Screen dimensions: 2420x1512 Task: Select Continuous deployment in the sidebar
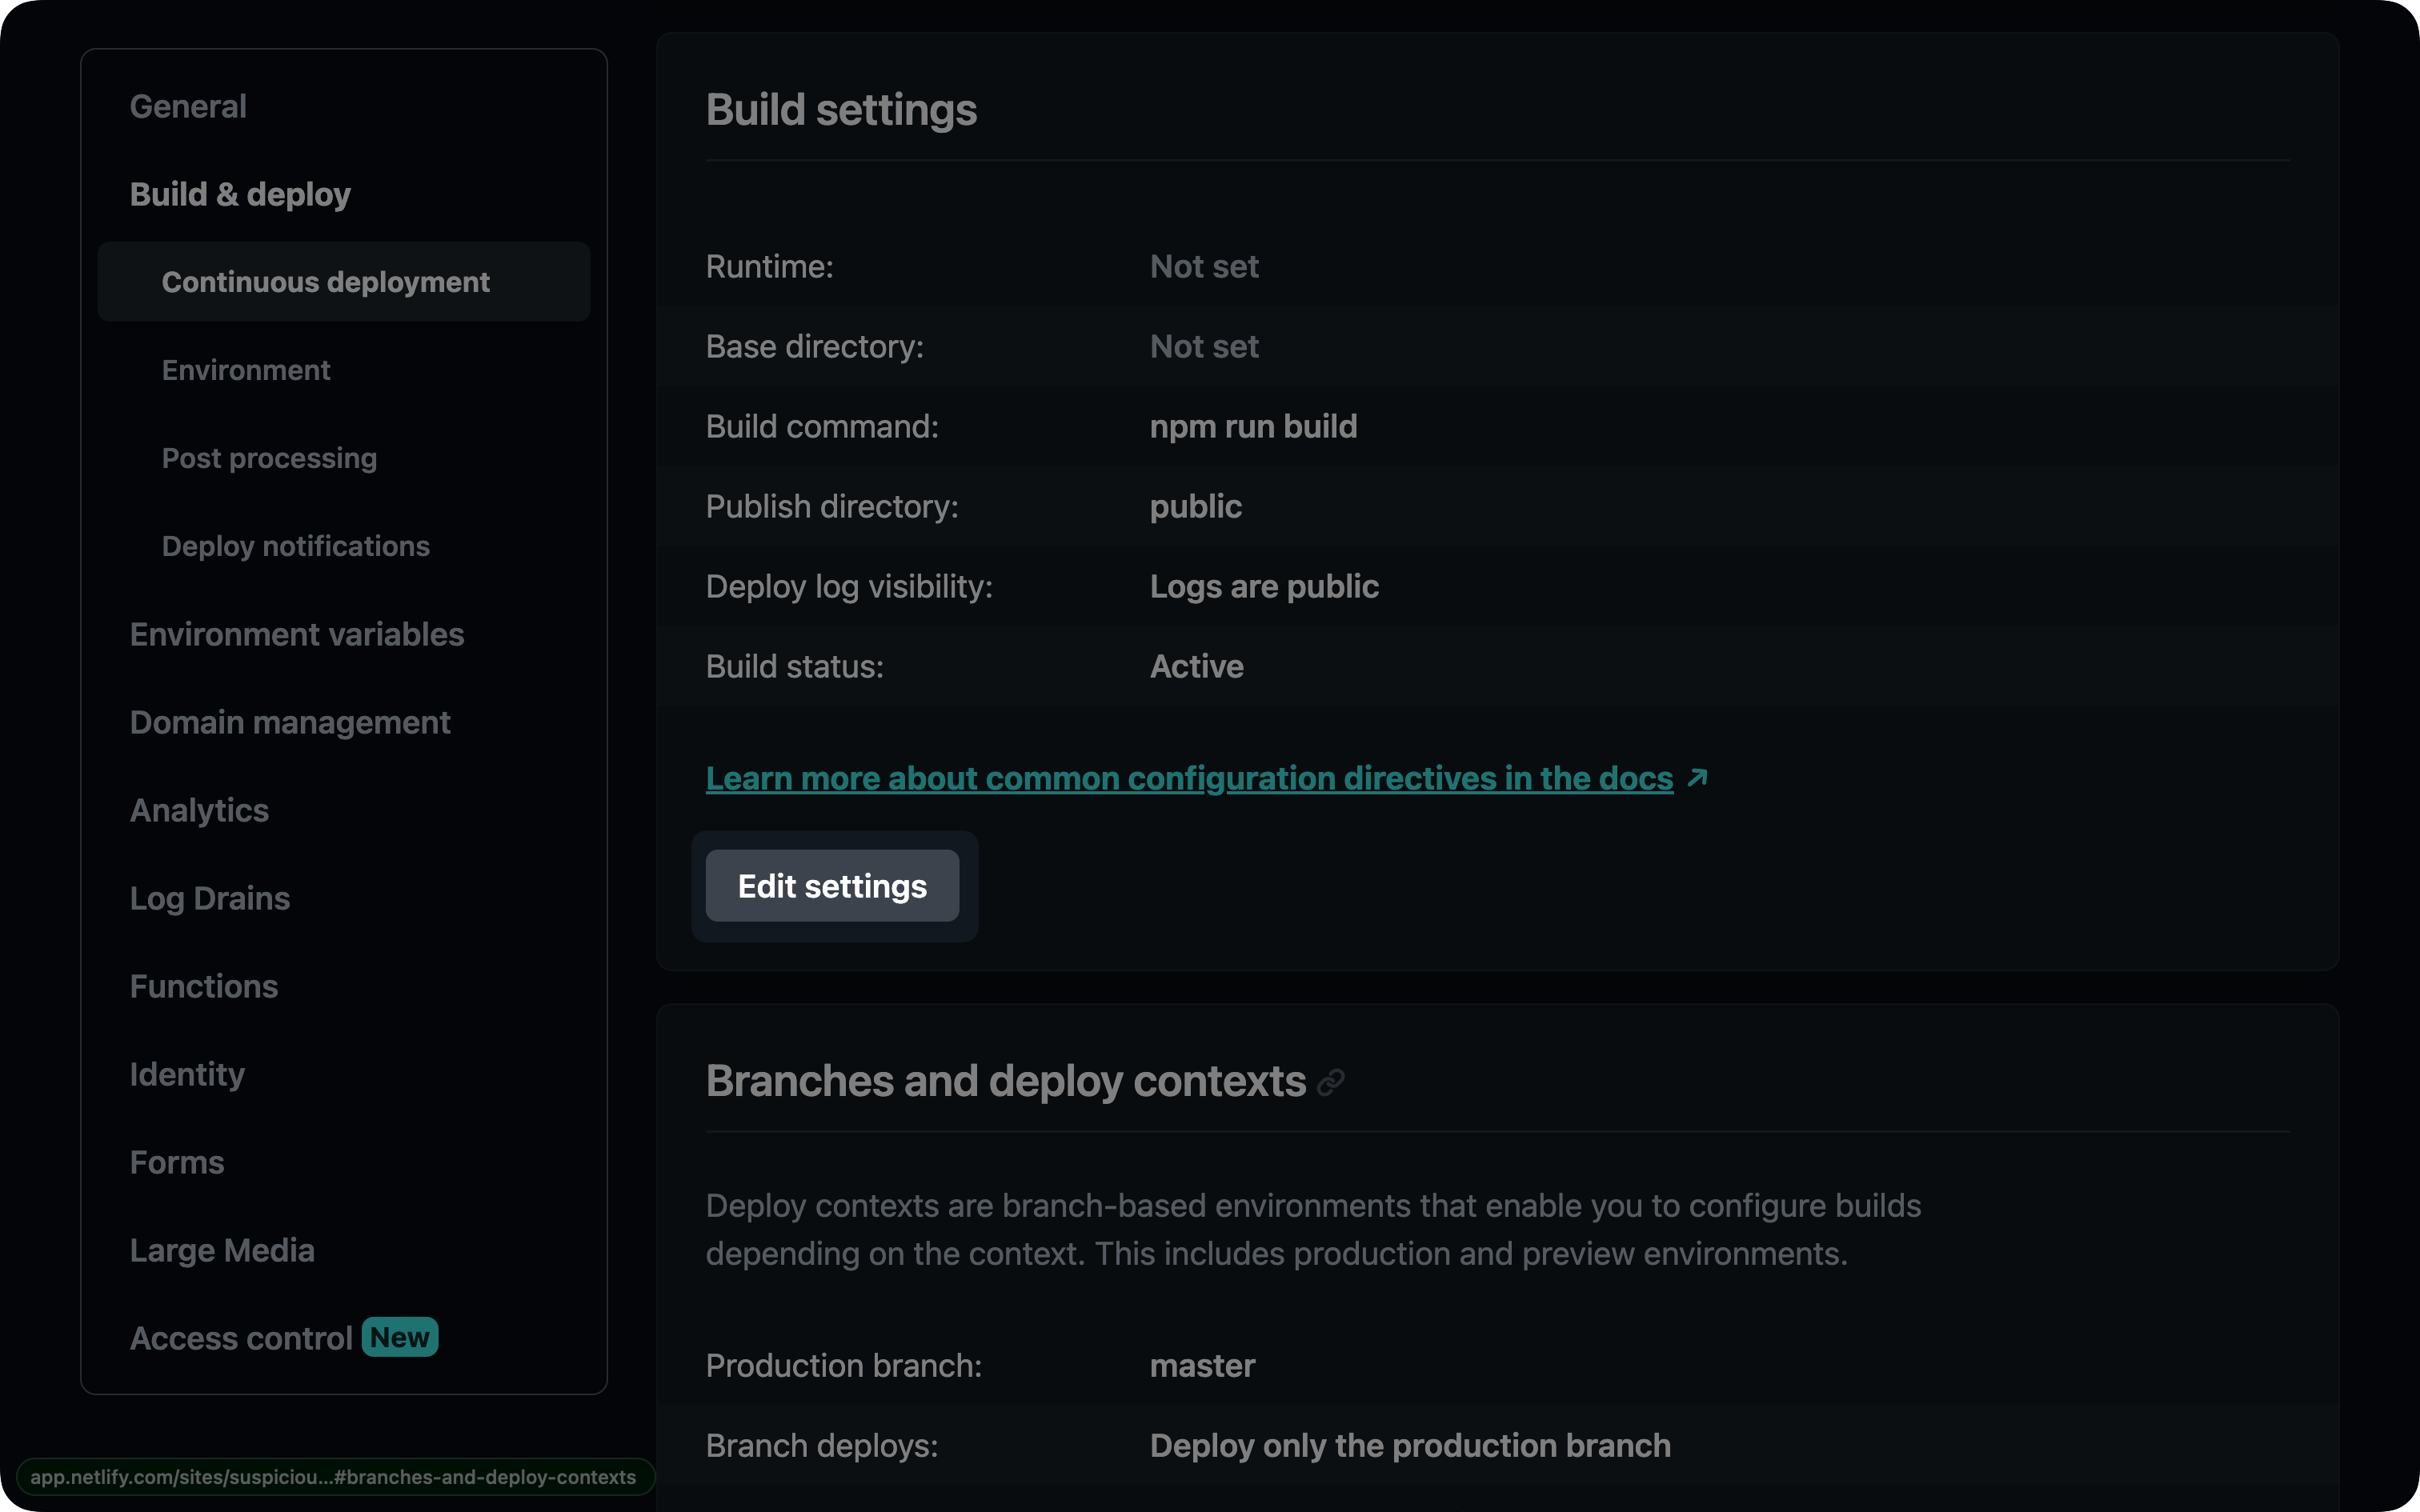coord(326,281)
